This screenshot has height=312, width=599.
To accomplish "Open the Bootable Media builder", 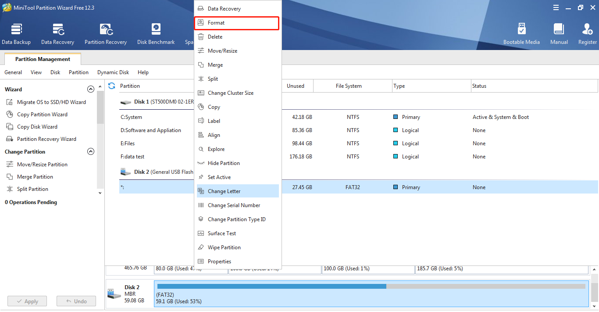I will click(521, 34).
